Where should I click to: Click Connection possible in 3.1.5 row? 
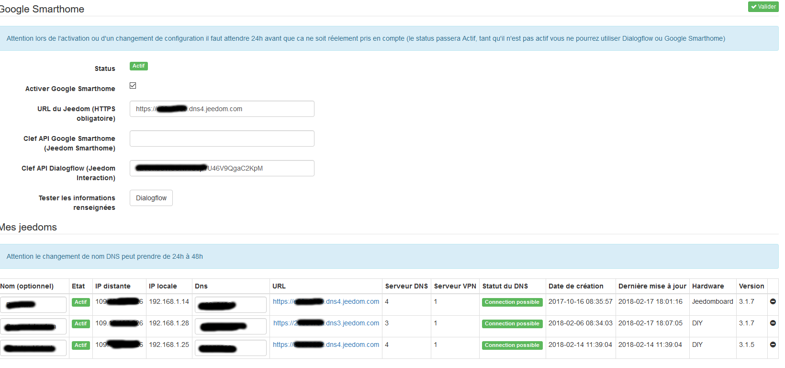coord(512,345)
